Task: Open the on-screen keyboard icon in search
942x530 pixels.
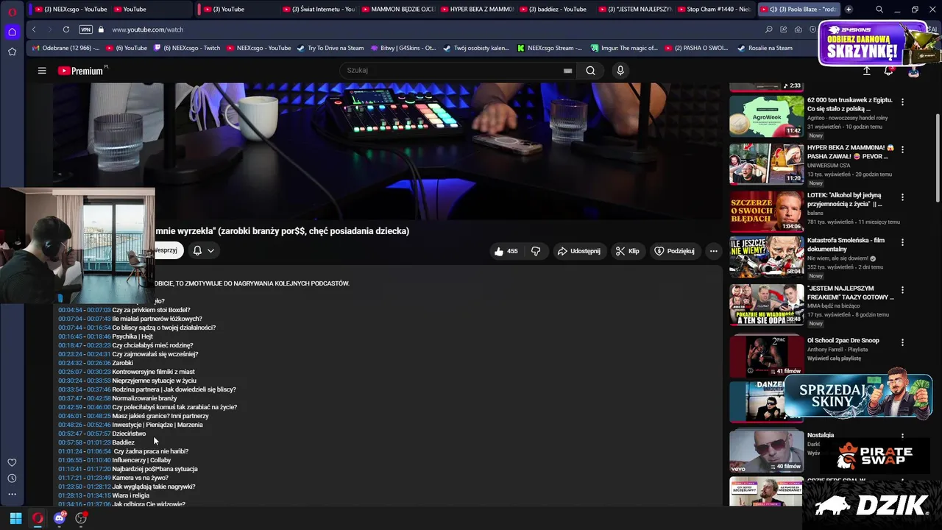Action: click(x=567, y=71)
